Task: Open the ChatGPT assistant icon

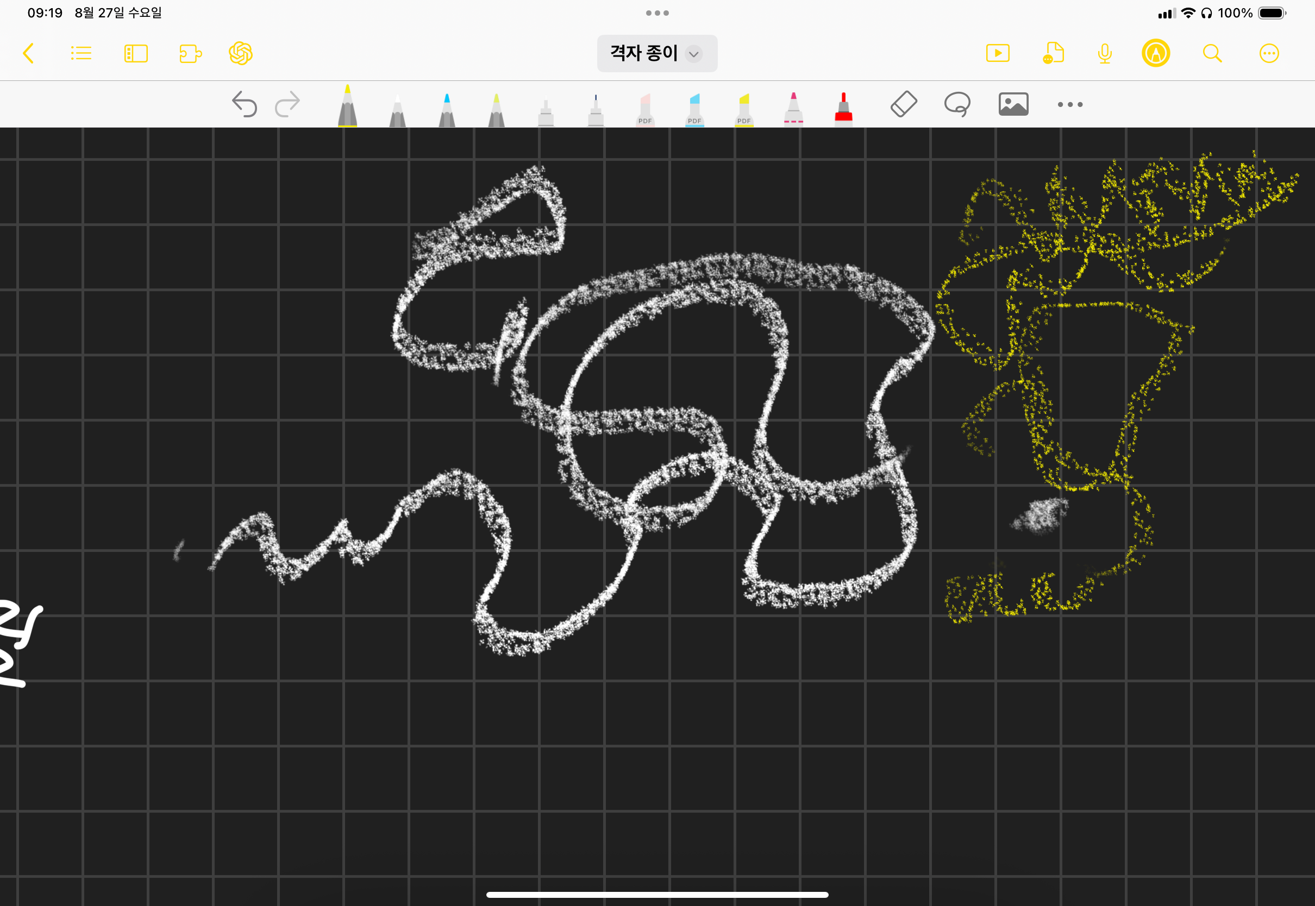Action: coord(241,53)
